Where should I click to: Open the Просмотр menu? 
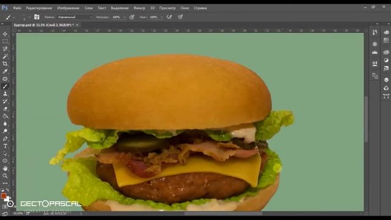(x=167, y=8)
